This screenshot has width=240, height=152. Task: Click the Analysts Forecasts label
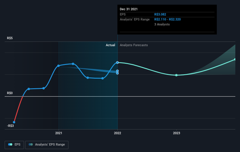pyautogui.click(x=134, y=45)
